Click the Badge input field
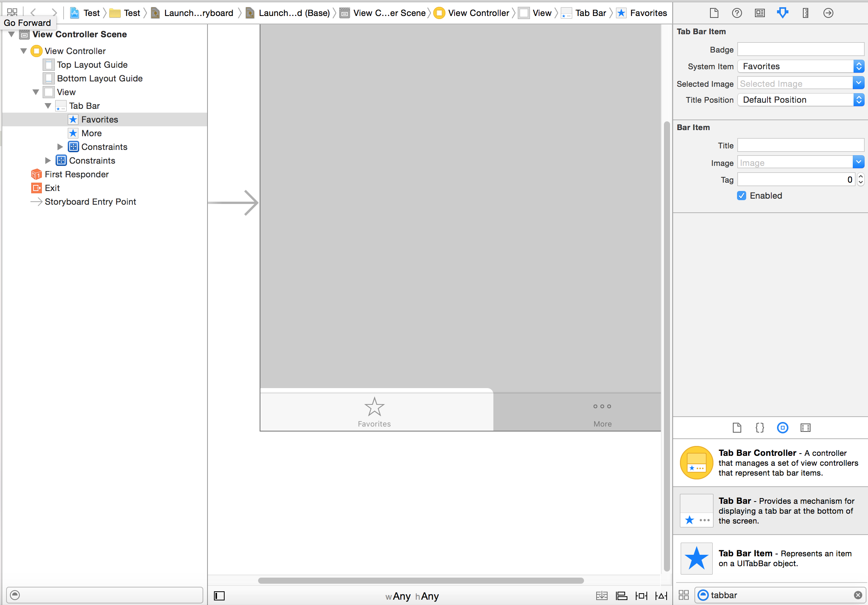 (800, 49)
